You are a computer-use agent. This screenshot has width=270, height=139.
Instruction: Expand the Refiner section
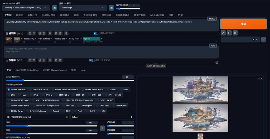coord(102,117)
